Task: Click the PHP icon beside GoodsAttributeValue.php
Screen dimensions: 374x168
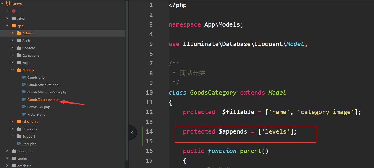Action: (x=24, y=92)
